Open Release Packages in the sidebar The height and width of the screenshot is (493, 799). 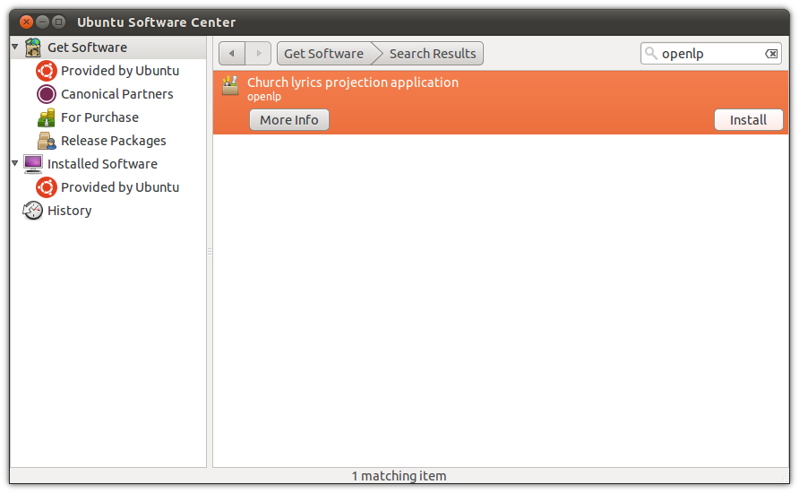(x=114, y=142)
